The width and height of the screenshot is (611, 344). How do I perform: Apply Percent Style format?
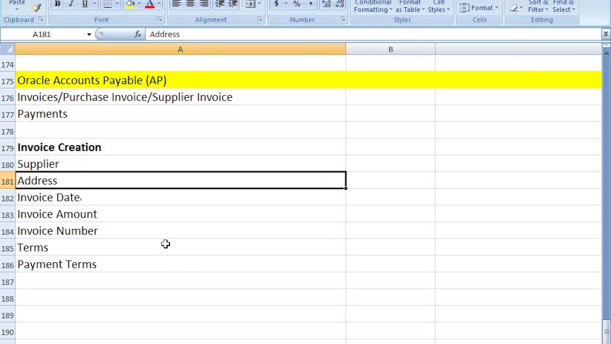(x=296, y=4)
